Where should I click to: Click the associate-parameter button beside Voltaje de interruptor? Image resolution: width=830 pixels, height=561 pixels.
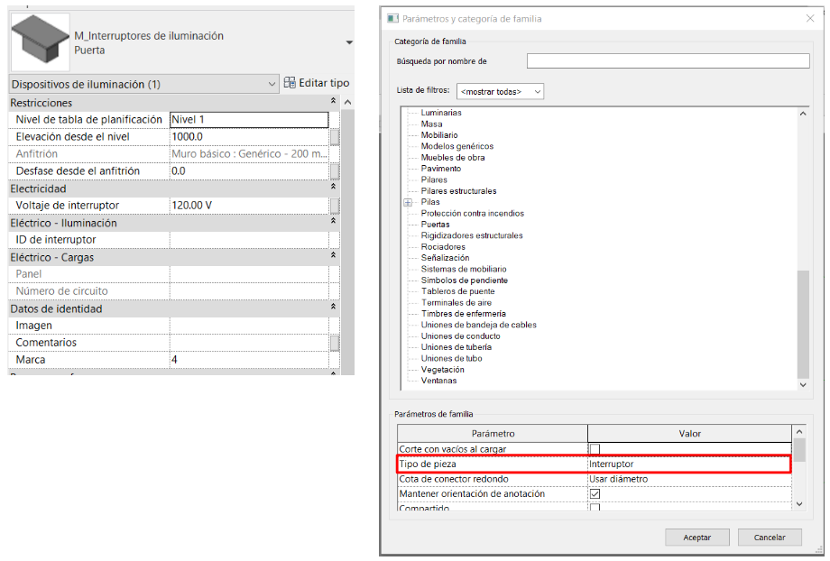click(335, 206)
